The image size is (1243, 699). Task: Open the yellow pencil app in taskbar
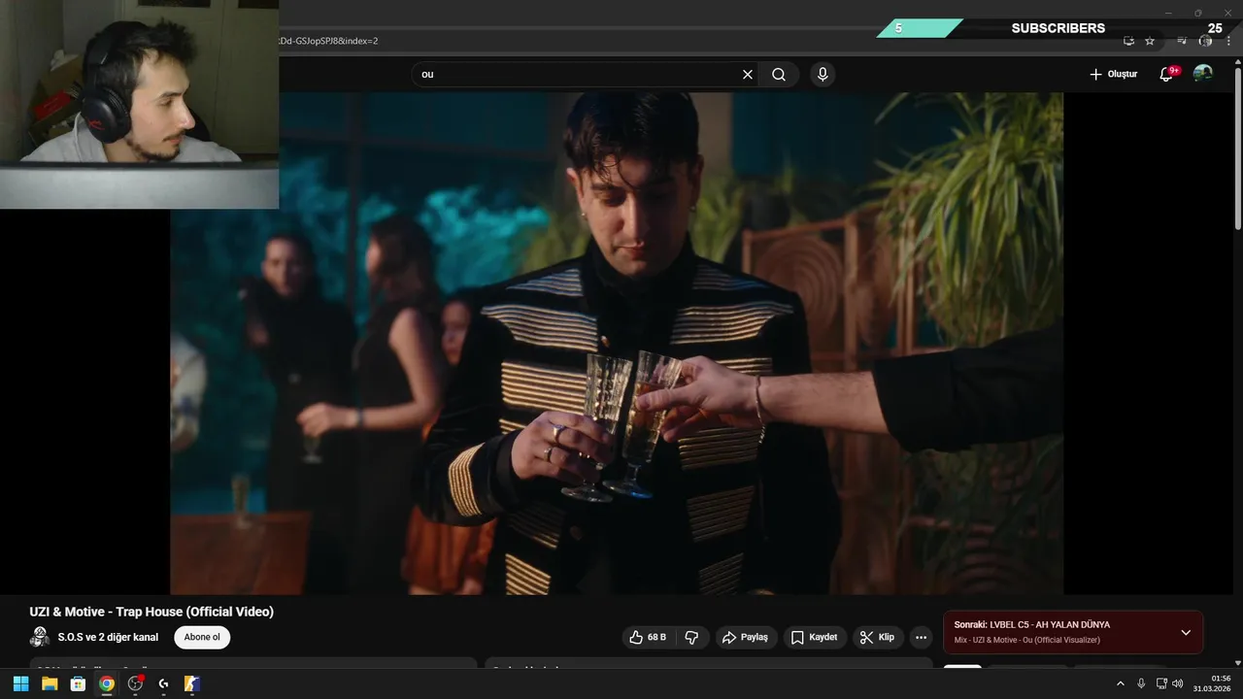pyautogui.click(x=192, y=683)
